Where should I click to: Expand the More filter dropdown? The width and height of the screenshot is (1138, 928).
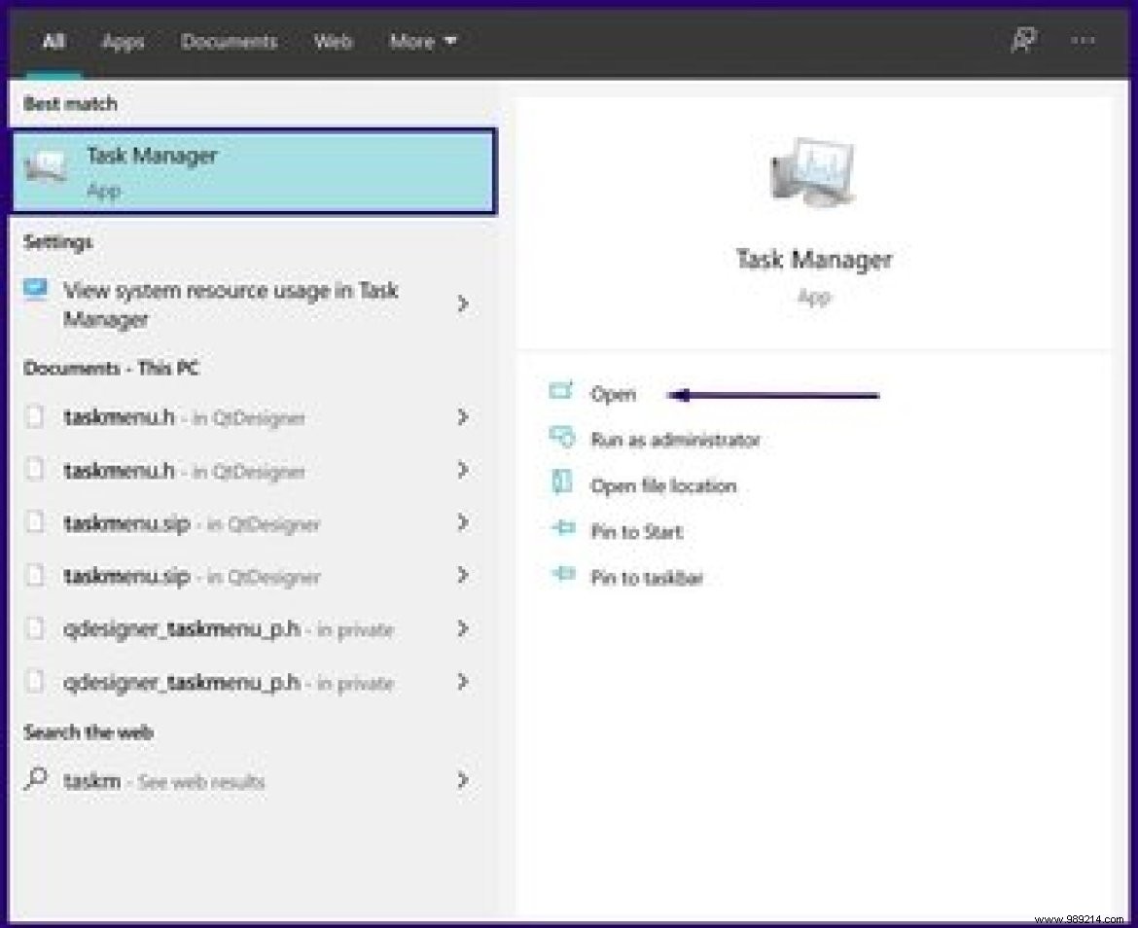[423, 41]
